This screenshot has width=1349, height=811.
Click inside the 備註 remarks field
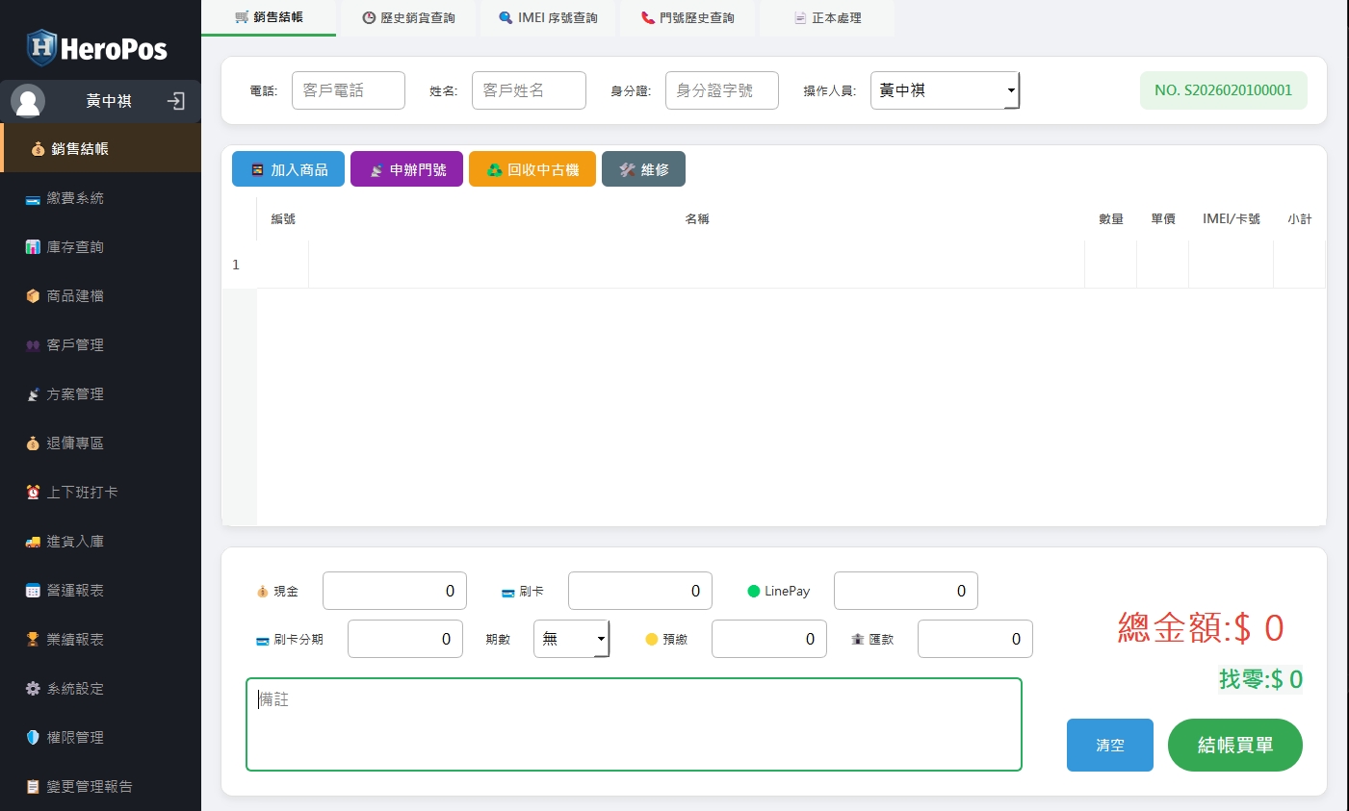(634, 722)
